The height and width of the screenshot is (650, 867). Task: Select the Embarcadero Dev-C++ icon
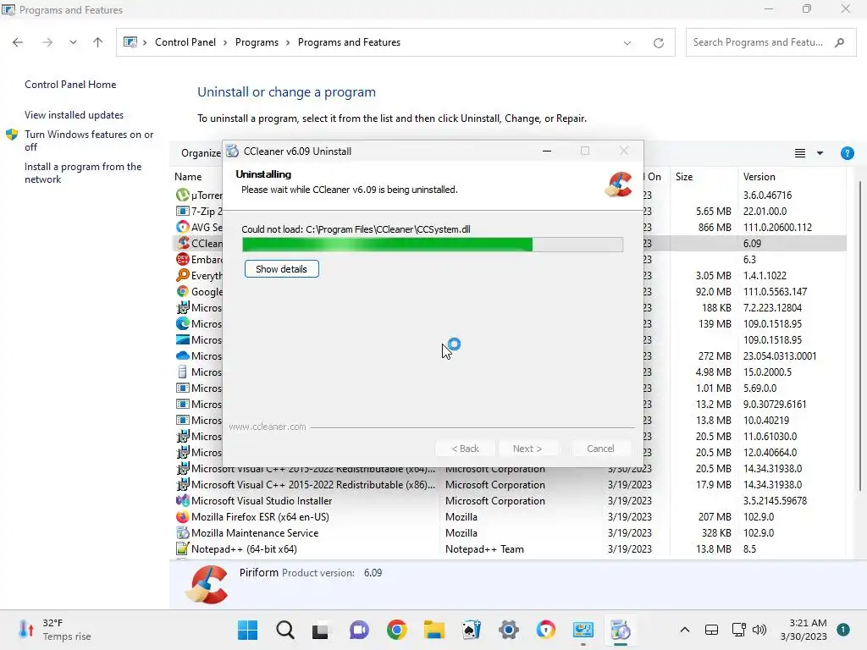point(183,259)
